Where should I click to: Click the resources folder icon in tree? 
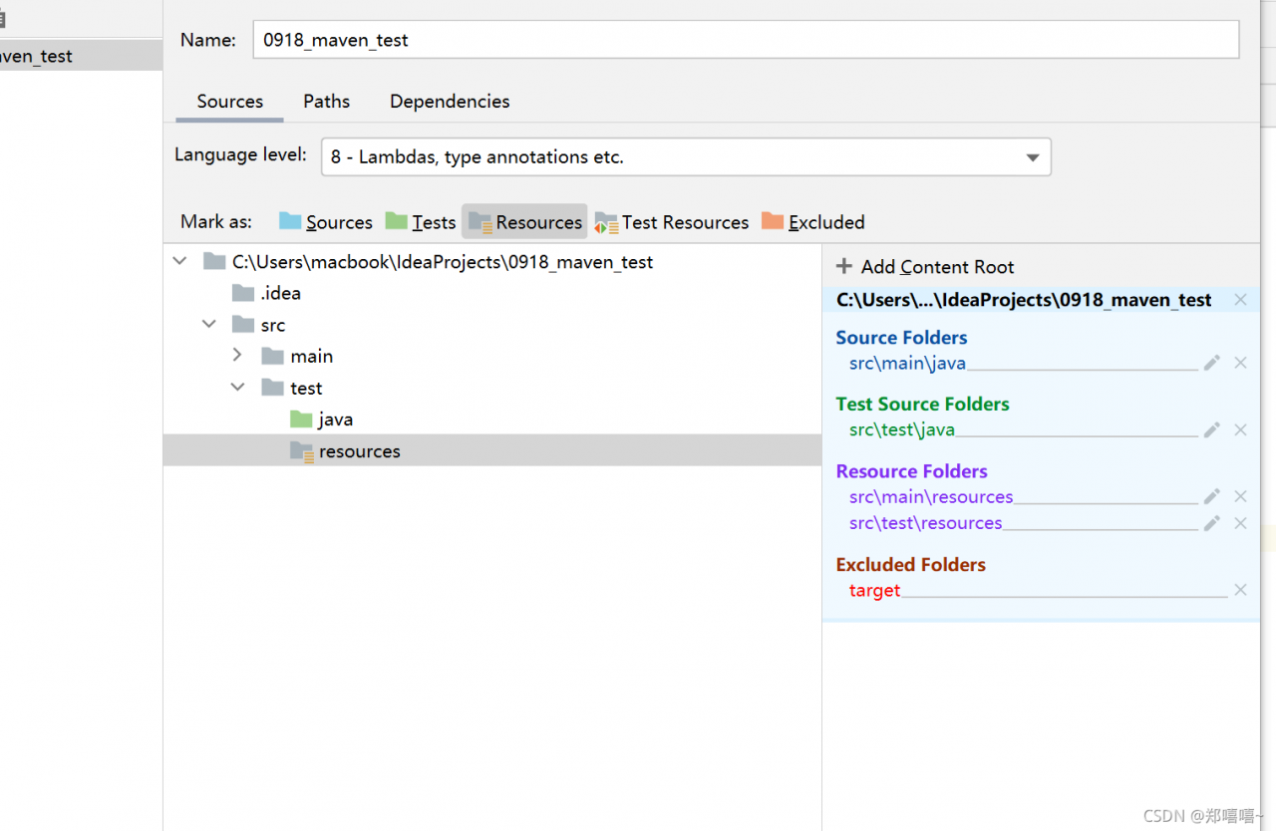[302, 451]
